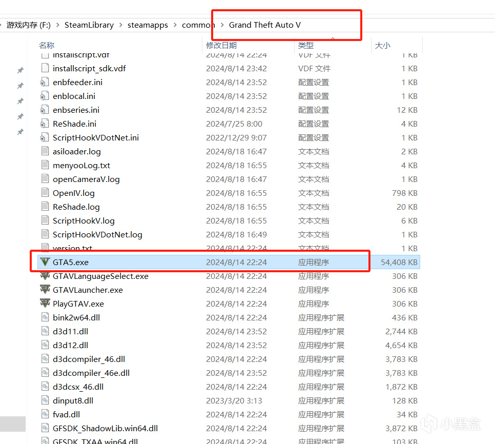Click the 2022/12/29 9:07 modified date
The width and height of the screenshot is (495, 444).
pyautogui.click(x=236, y=138)
